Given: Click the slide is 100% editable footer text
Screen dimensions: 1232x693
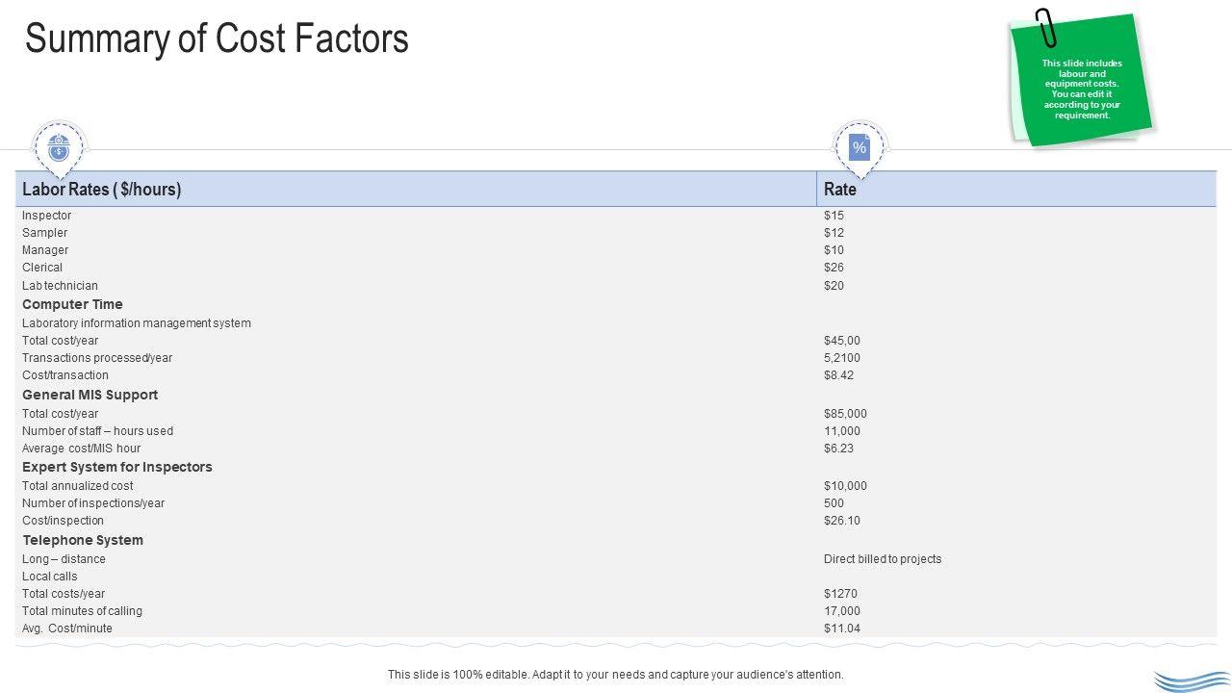Looking at the screenshot, I should pos(615,675).
